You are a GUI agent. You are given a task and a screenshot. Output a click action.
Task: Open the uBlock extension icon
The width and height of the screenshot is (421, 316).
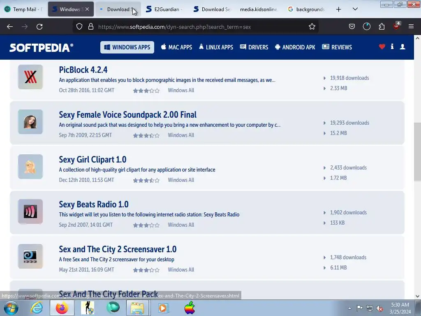point(397,26)
